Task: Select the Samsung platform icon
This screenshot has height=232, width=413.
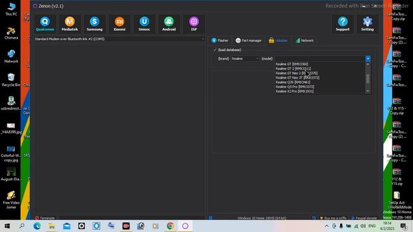Action: click(x=95, y=24)
